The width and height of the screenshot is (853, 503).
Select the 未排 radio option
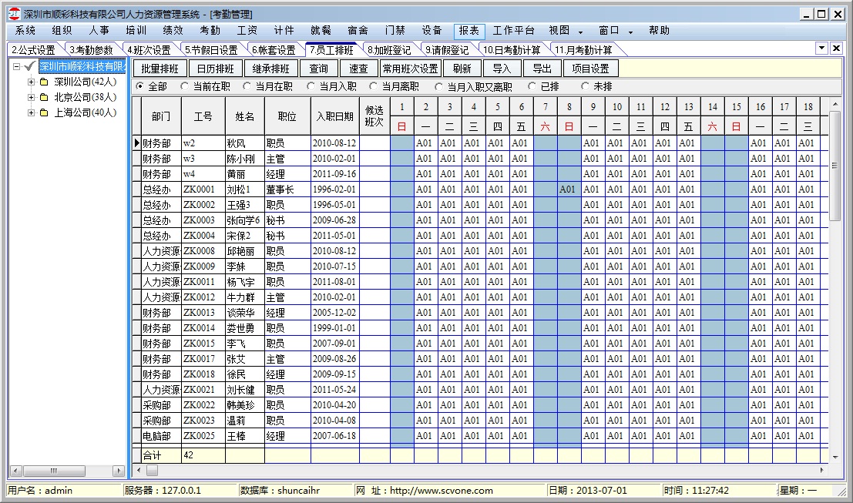click(586, 86)
